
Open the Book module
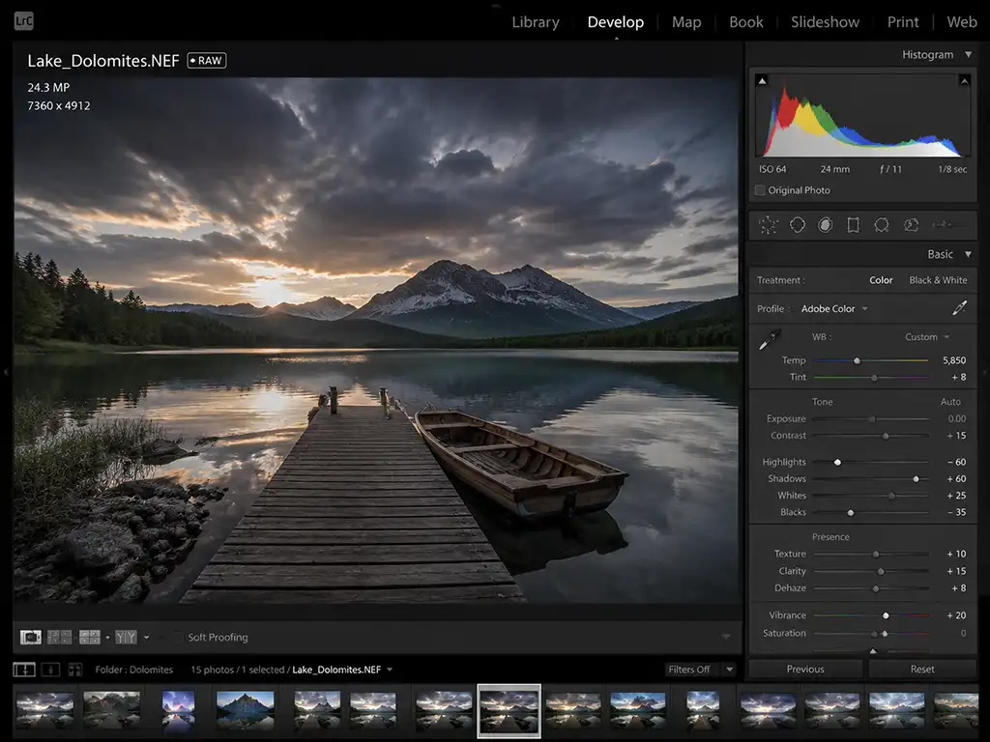point(746,22)
